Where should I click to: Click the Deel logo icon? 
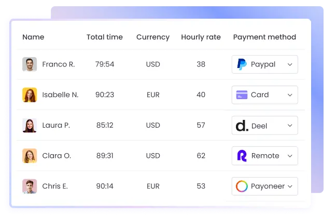[242, 126]
